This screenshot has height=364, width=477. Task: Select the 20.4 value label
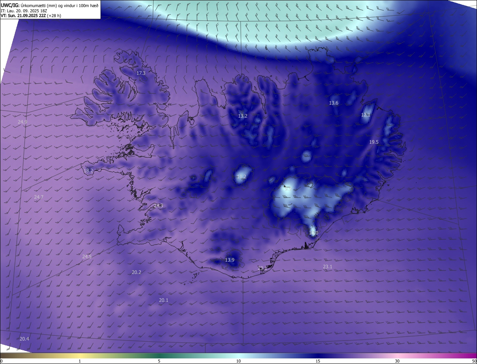coord(24,339)
